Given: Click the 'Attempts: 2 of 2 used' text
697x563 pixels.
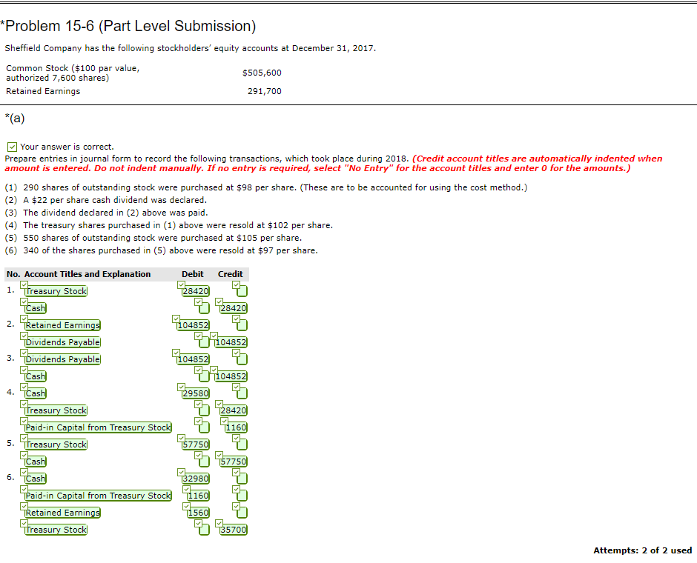Looking at the screenshot, I should (643, 550).
